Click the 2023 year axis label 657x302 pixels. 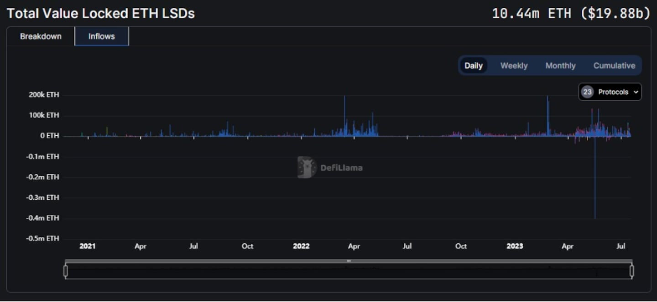[515, 246]
